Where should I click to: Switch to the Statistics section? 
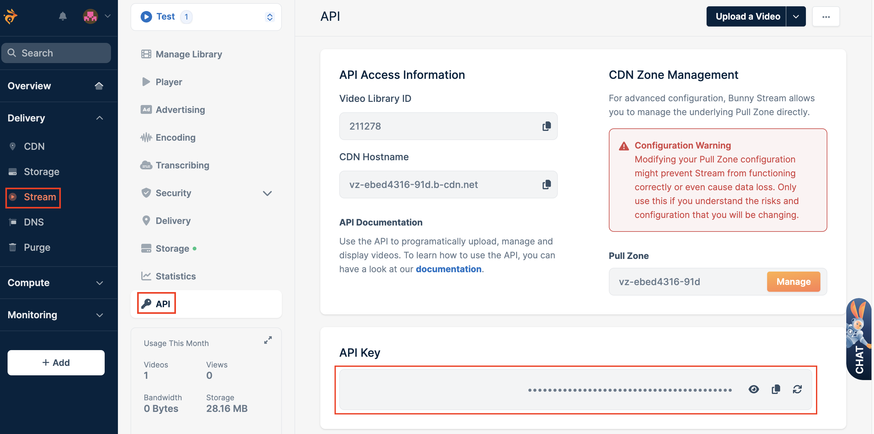pyautogui.click(x=175, y=276)
